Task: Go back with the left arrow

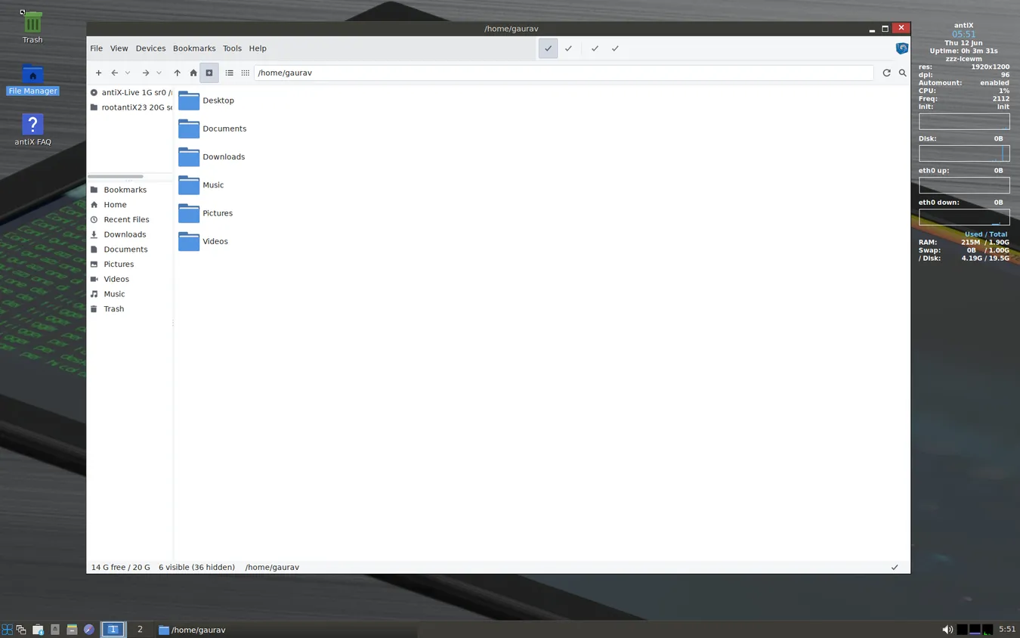Action: click(x=114, y=73)
